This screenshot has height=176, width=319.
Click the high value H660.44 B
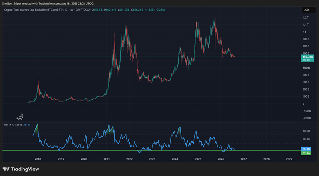pyautogui.click(x=110, y=10)
